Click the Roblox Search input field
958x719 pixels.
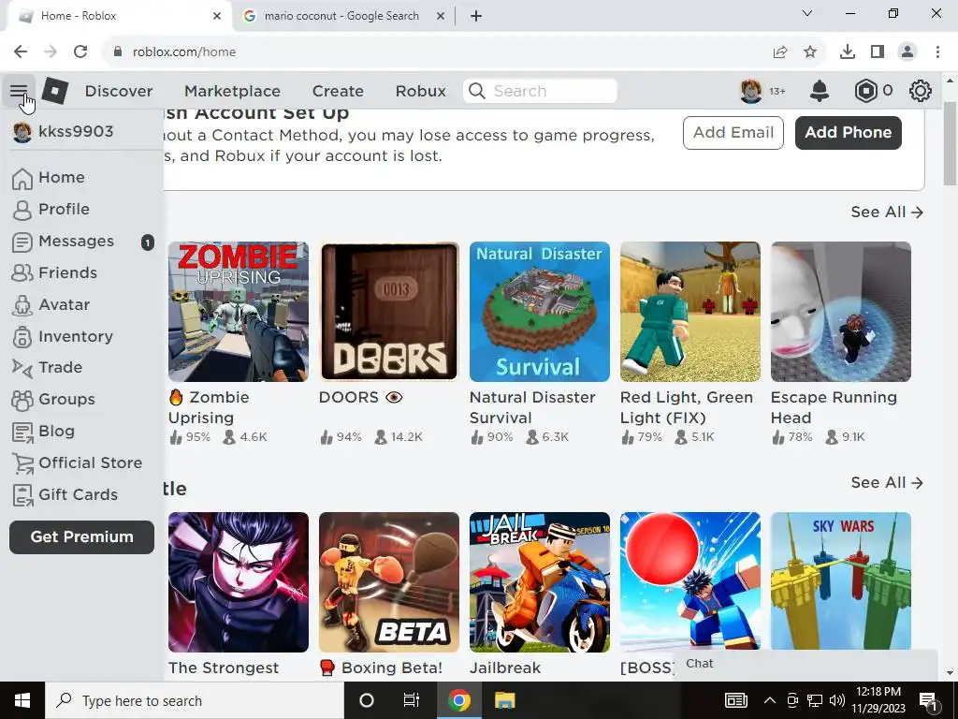point(540,91)
